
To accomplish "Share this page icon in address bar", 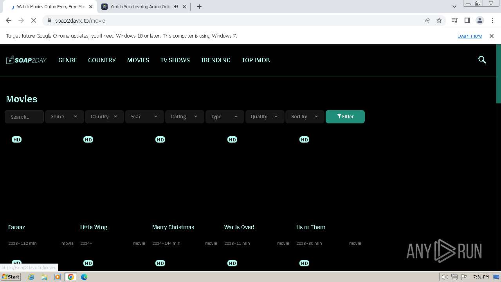I will click(x=427, y=20).
